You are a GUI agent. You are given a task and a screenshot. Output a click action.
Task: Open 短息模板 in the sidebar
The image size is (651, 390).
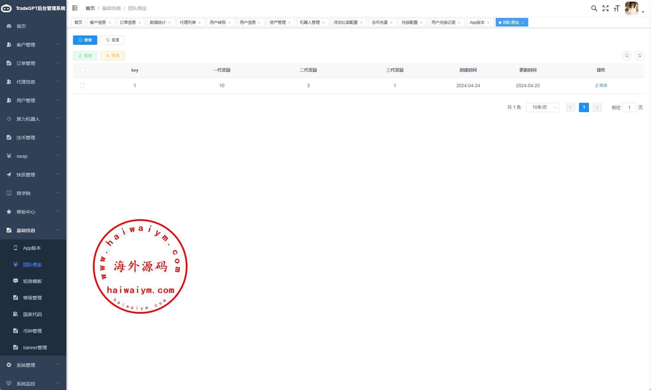click(32, 281)
